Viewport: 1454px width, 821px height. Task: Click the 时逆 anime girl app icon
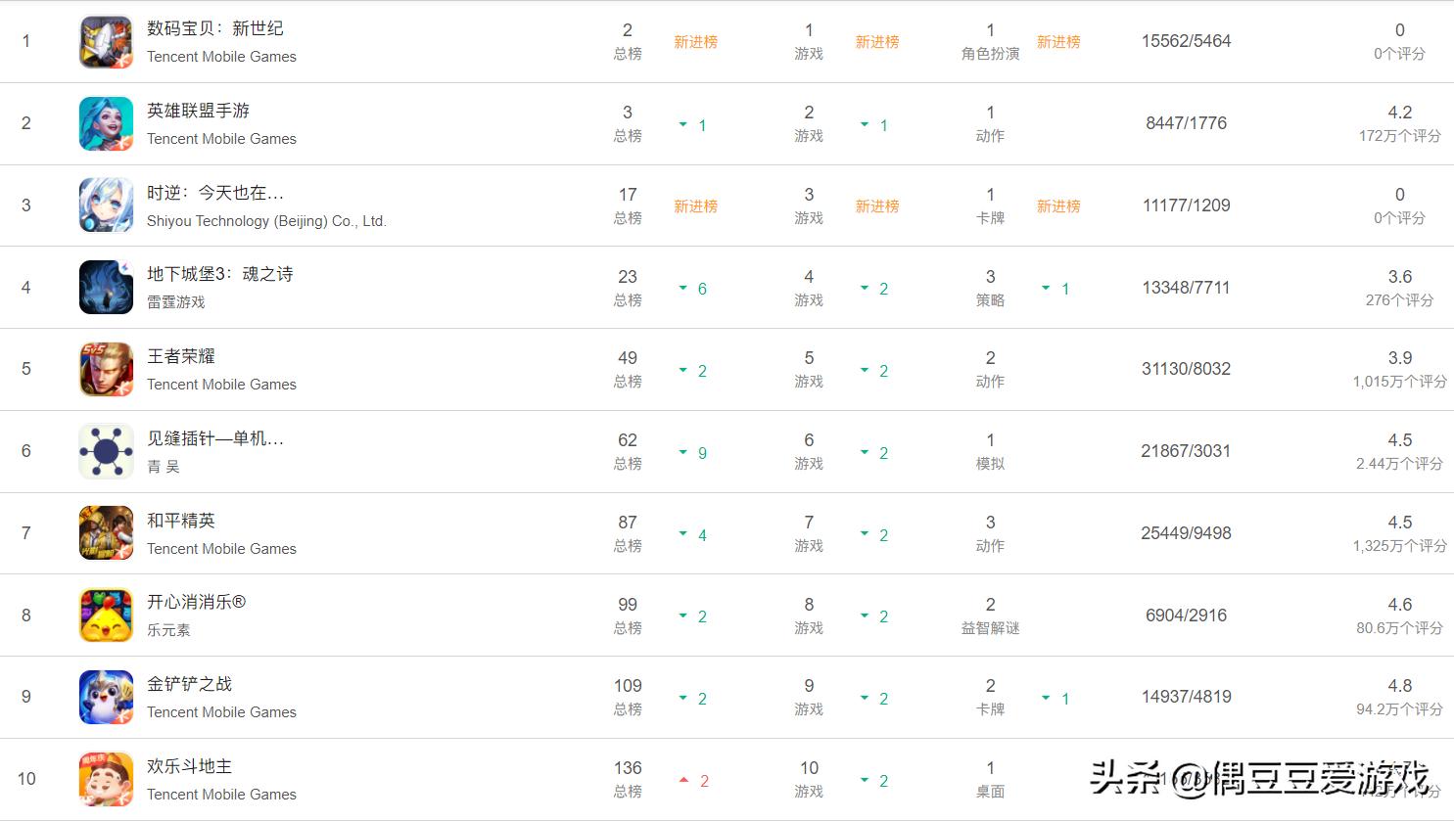pos(106,205)
